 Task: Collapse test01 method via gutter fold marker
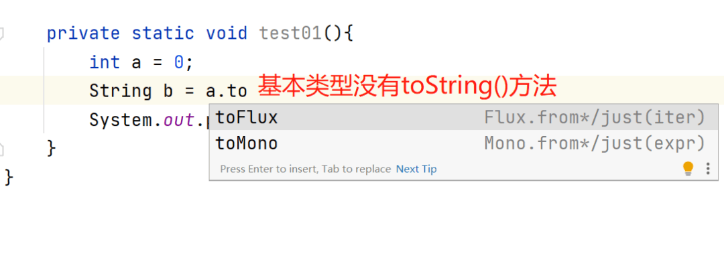(x=1, y=33)
